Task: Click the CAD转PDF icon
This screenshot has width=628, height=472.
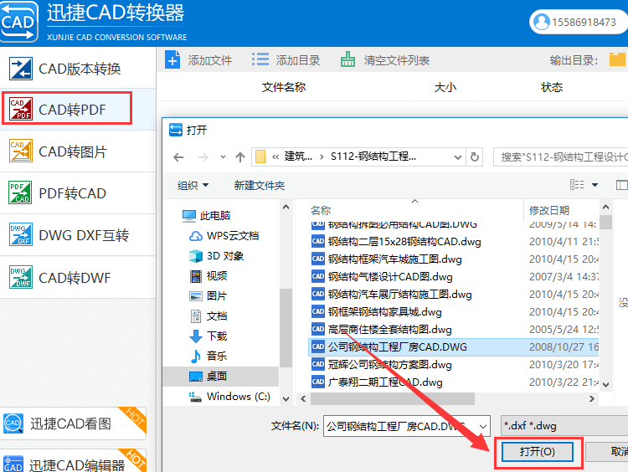Action: tap(20, 109)
